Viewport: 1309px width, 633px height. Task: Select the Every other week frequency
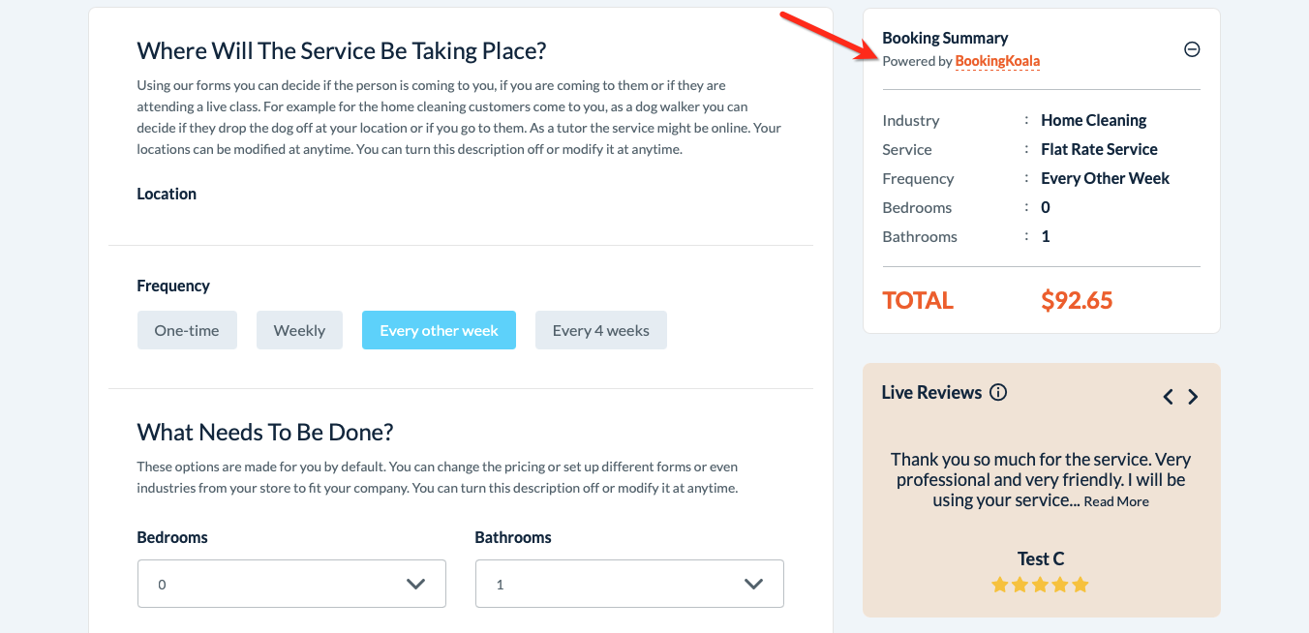pos(439,330)
